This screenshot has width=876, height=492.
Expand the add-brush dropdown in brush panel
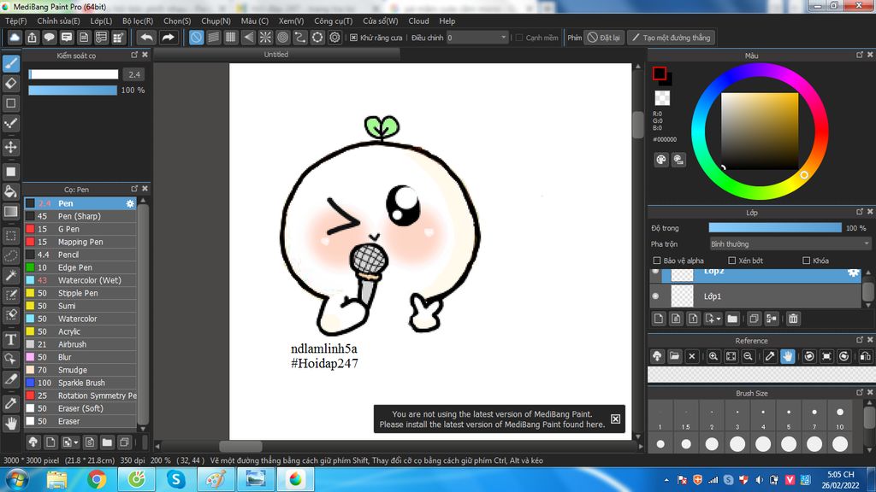click(76, 442)
